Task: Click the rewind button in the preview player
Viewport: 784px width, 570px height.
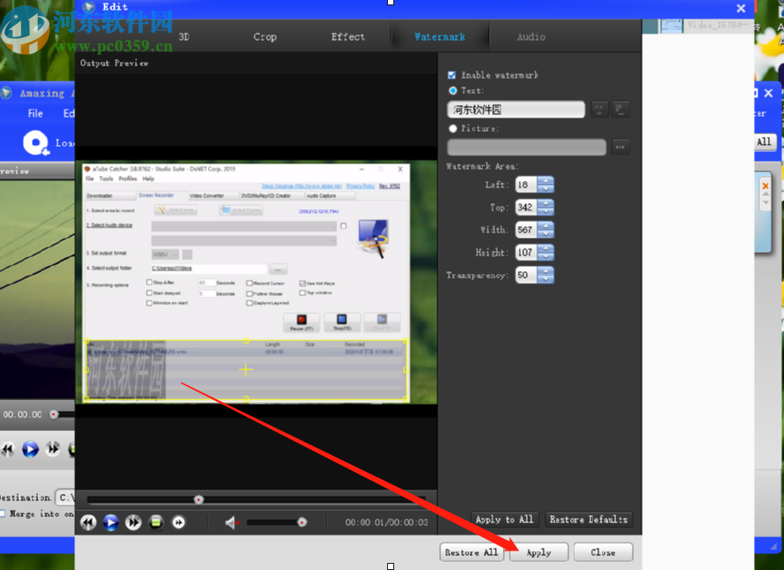Action: click(88, 522)
